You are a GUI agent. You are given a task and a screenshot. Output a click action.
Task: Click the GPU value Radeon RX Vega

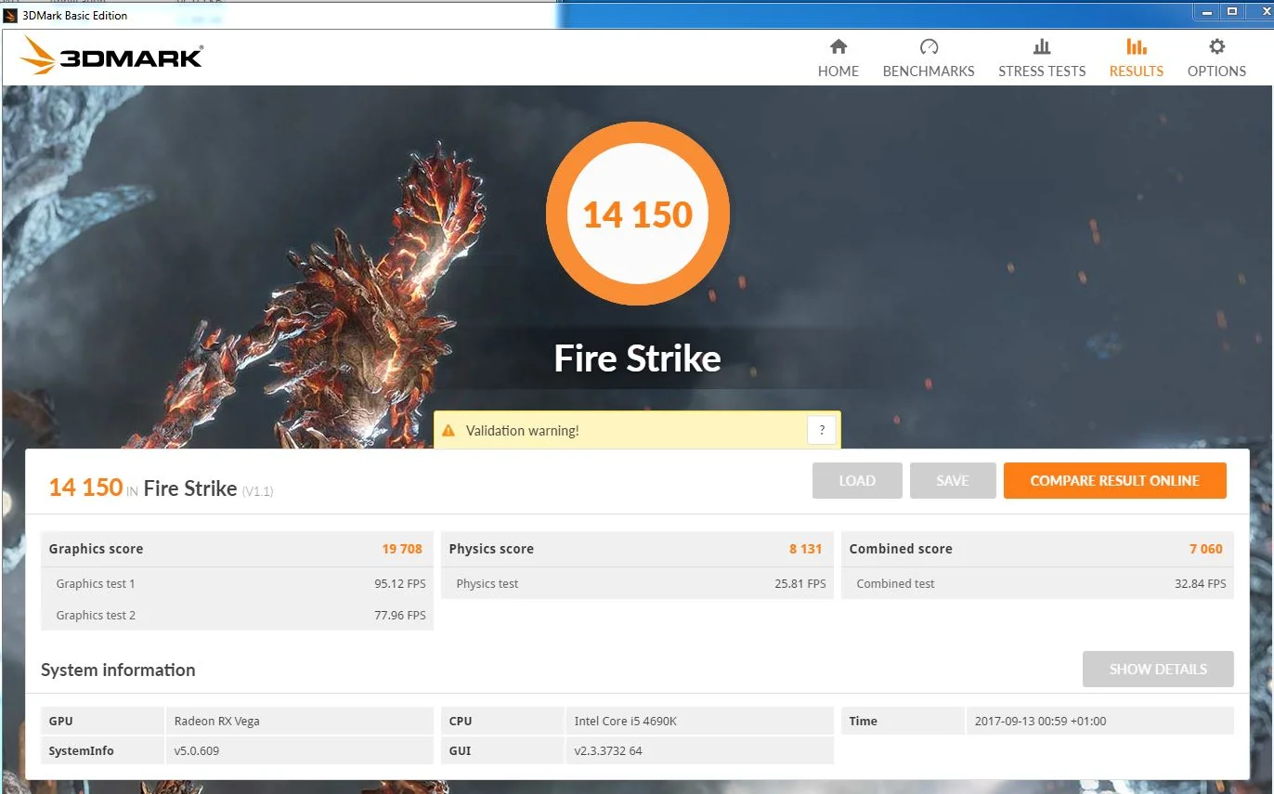click(x=217, y=722)
